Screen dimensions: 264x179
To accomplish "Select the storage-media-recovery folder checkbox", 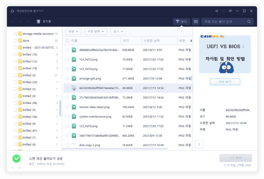I will (x=15, y=34).
